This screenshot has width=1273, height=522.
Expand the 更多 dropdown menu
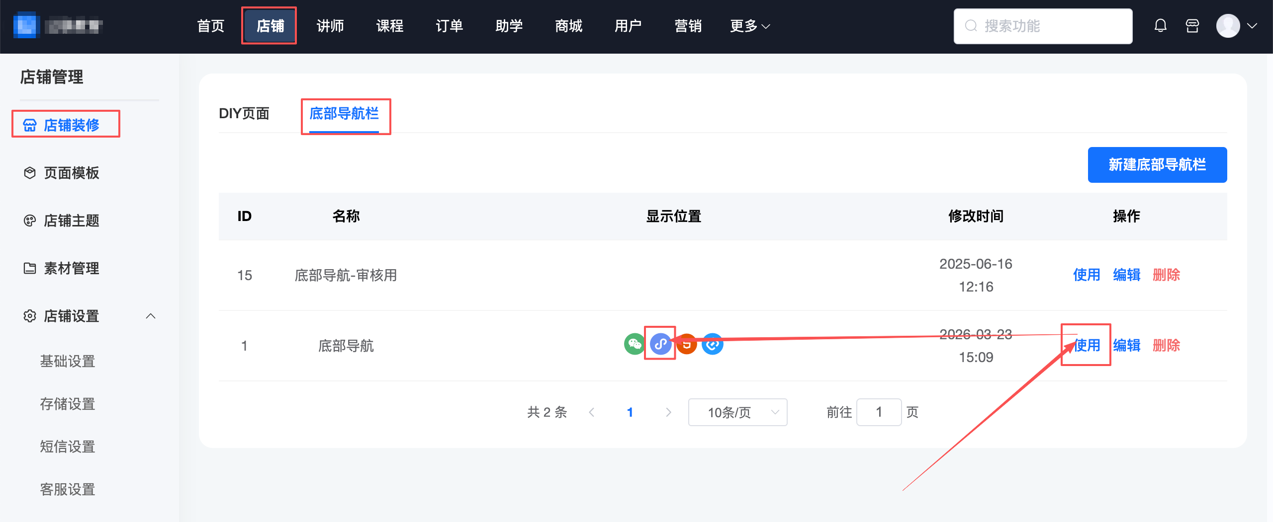click(x=750, y=26)
